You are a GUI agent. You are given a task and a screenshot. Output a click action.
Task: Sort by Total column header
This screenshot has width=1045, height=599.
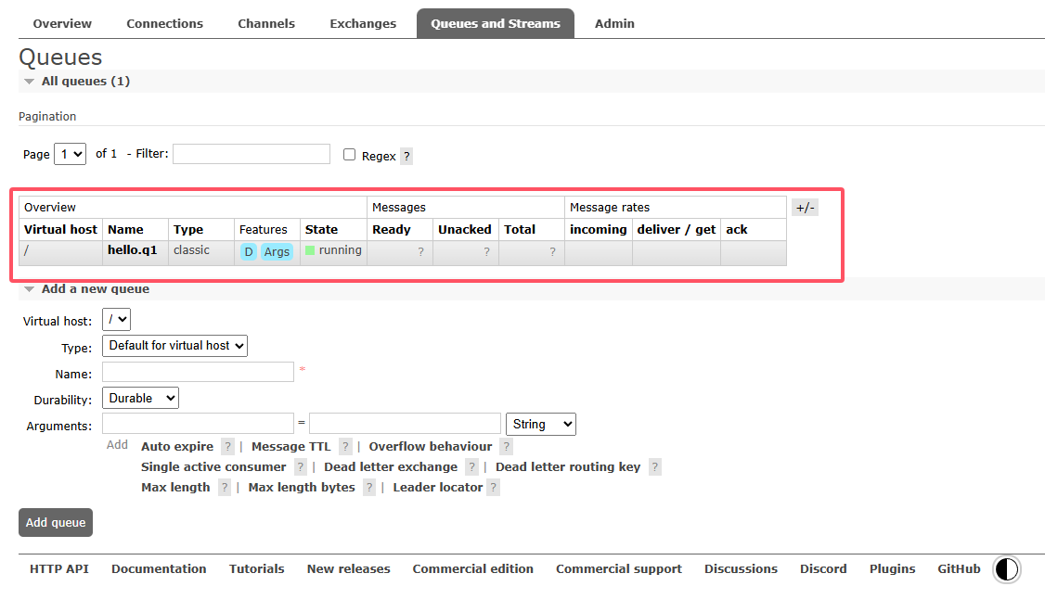(520, 230)
